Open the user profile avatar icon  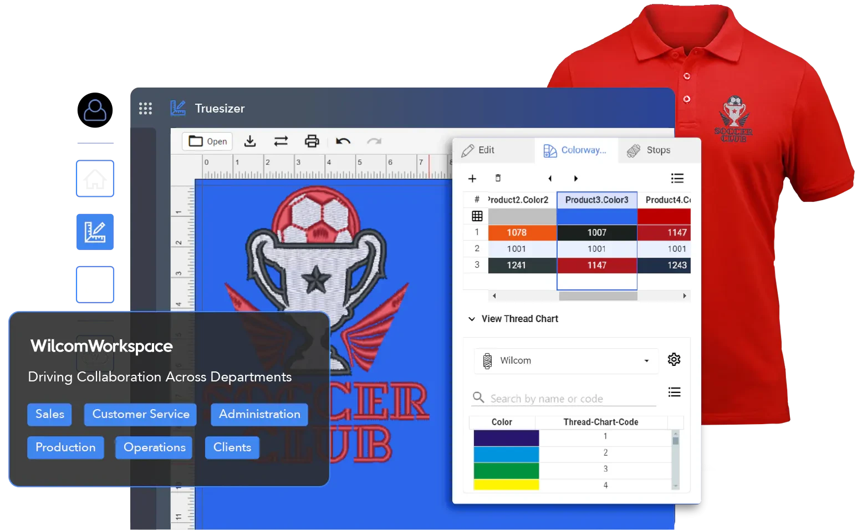(95, 110)
